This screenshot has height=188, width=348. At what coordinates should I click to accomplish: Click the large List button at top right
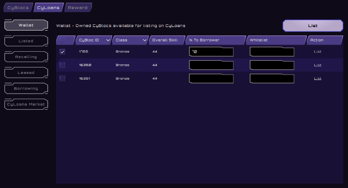click(313, 26)
